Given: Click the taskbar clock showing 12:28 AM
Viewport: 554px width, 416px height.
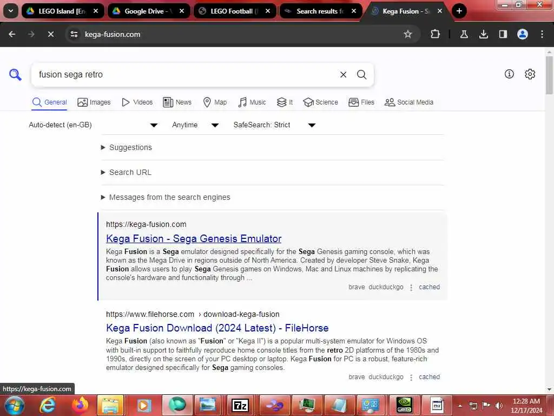Looking at the screenshot, I should tap(526, 405).
